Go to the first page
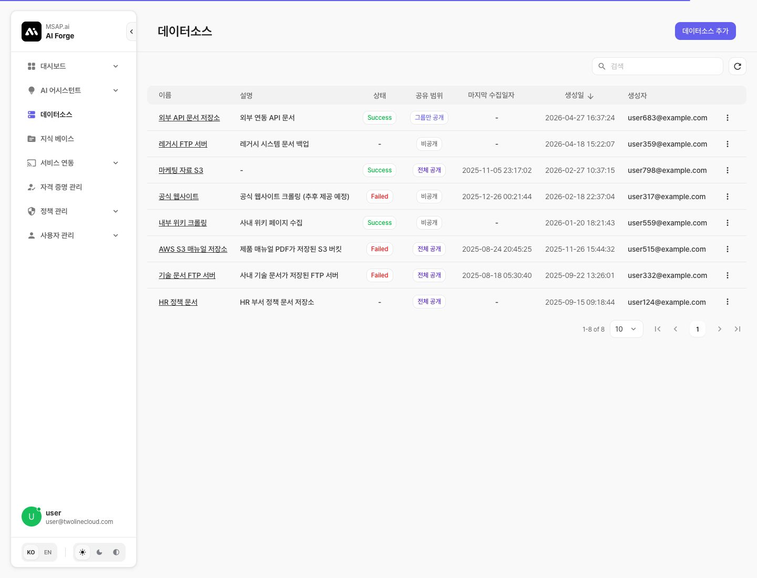The height and width of the screenshot is (578, 757). pos(658,329)
